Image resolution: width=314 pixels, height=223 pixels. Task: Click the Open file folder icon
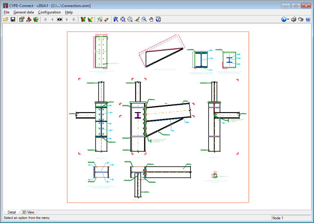click(x=6, y=20)
